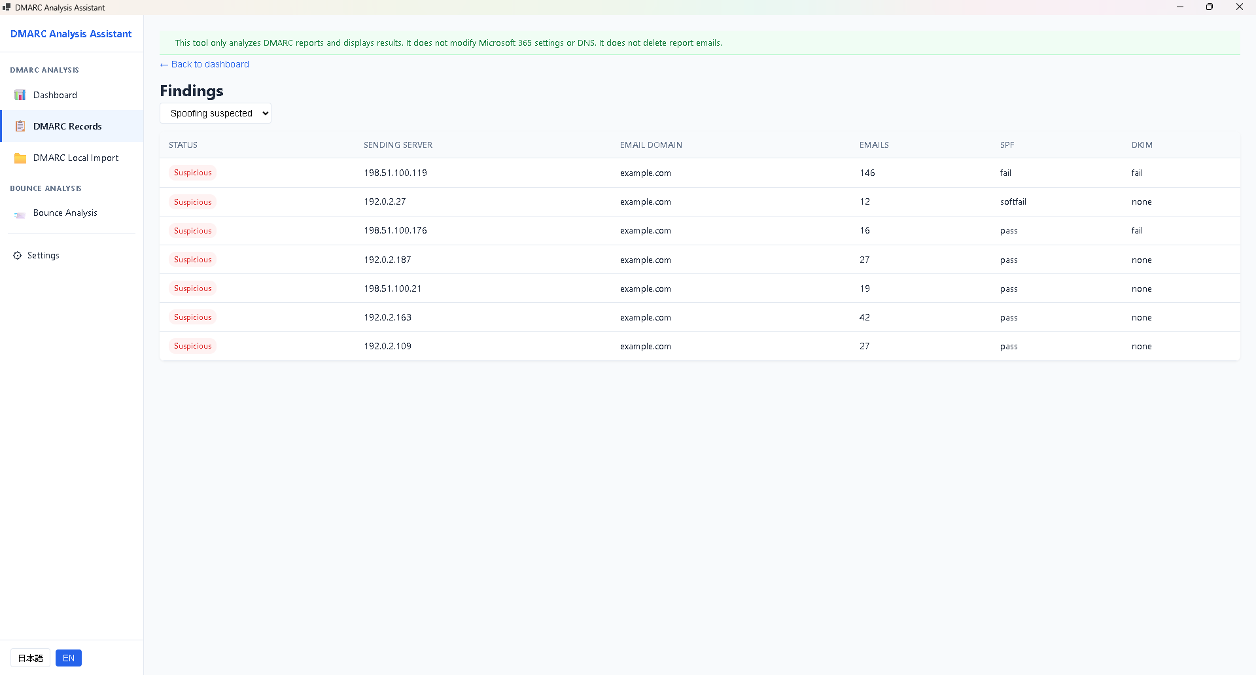
Task: Click DKIM fail for 198.51.100.119
Action: click(x=1137, y=173)
